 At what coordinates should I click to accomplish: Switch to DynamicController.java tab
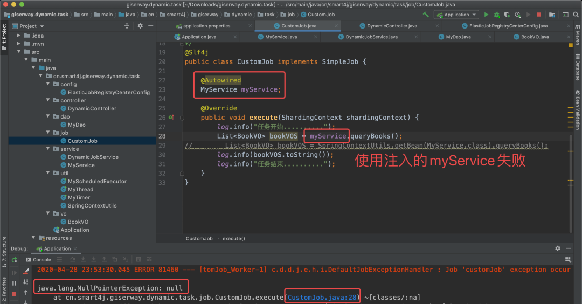click(x=392, y=26)
